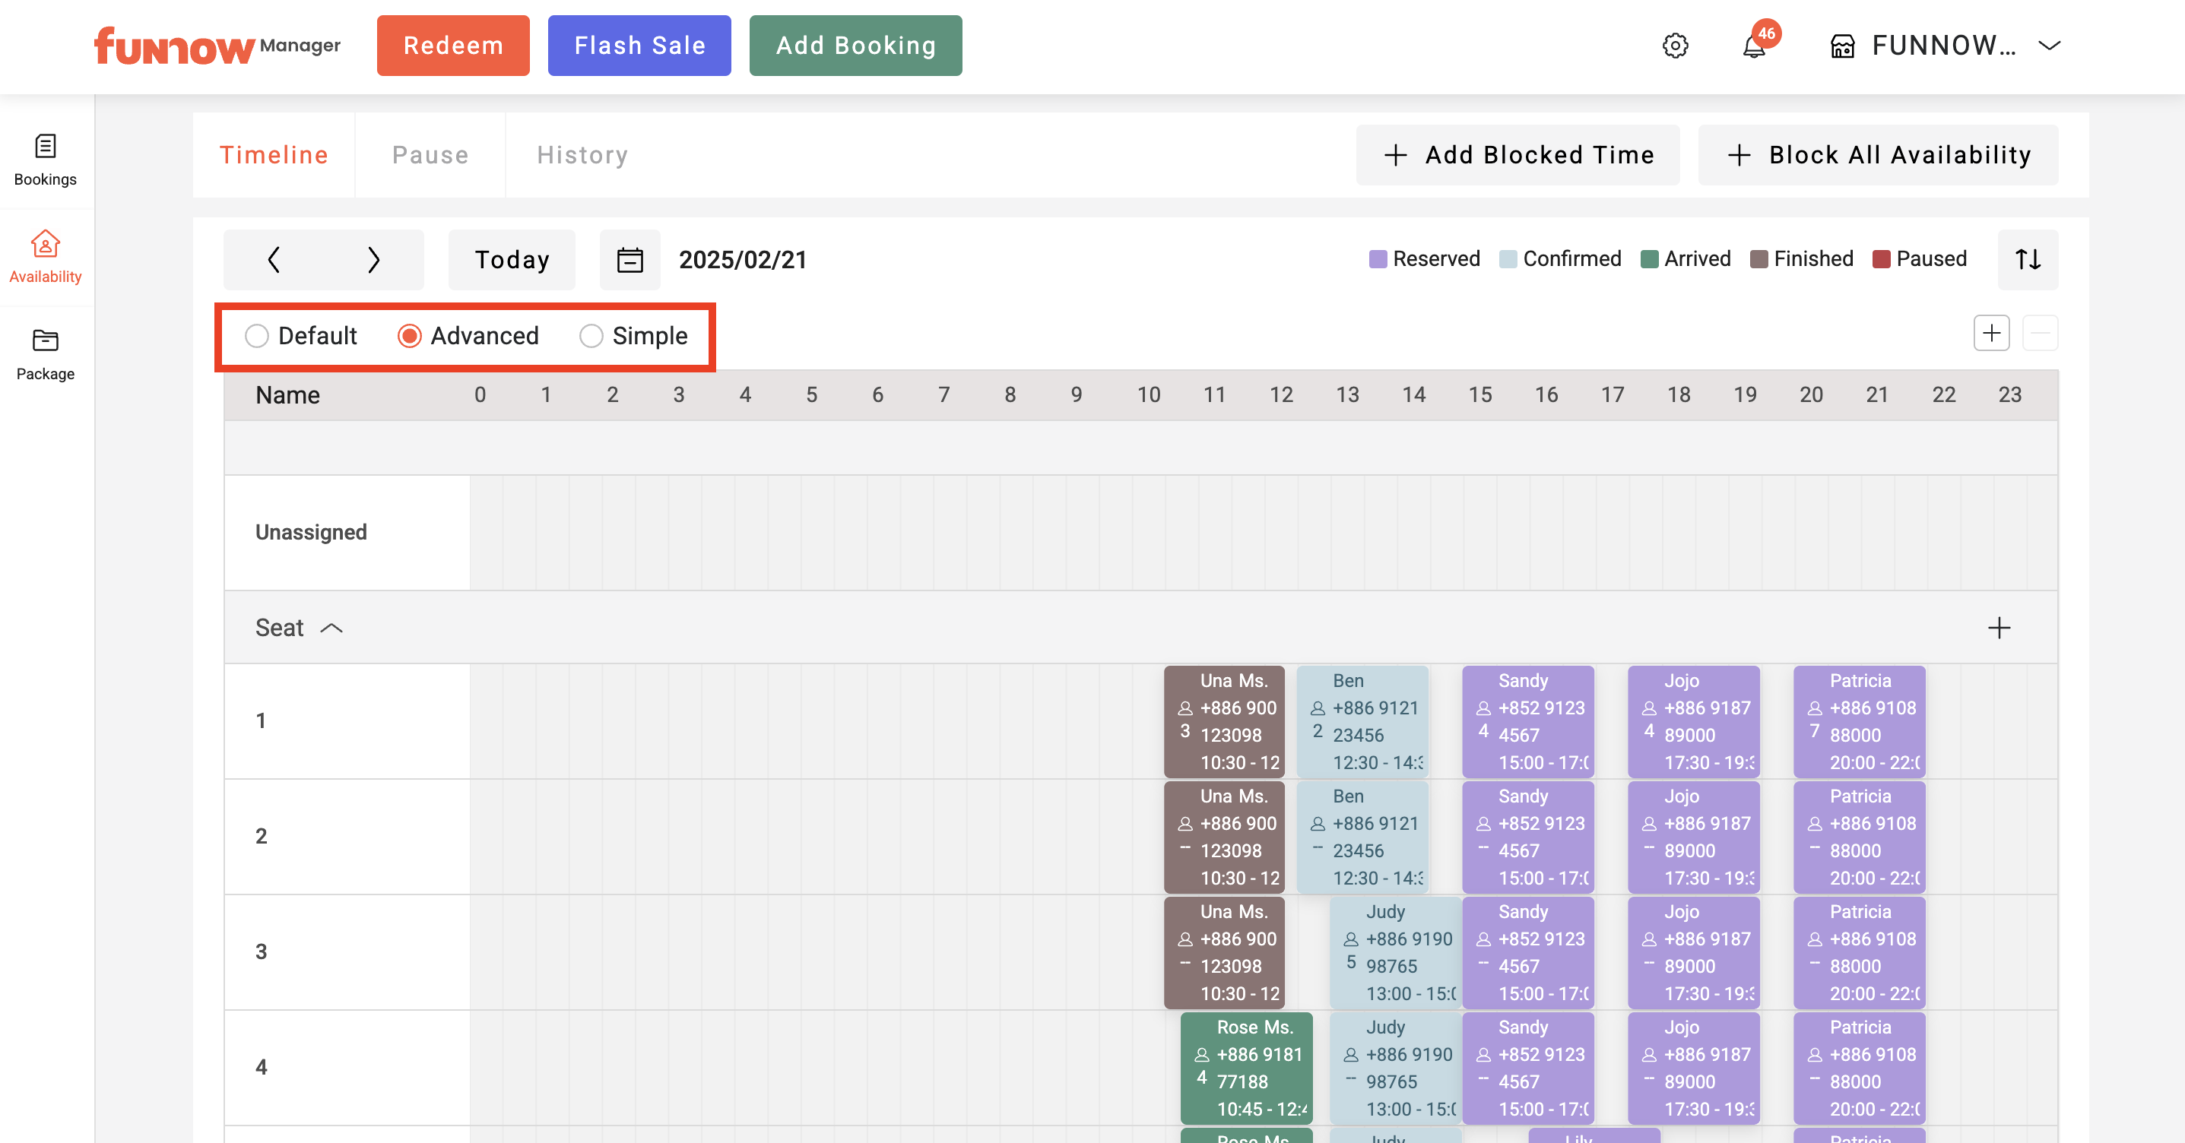Click the Flash Sale button
This screenshot has width=2185, height=1143.
point(639,46)
